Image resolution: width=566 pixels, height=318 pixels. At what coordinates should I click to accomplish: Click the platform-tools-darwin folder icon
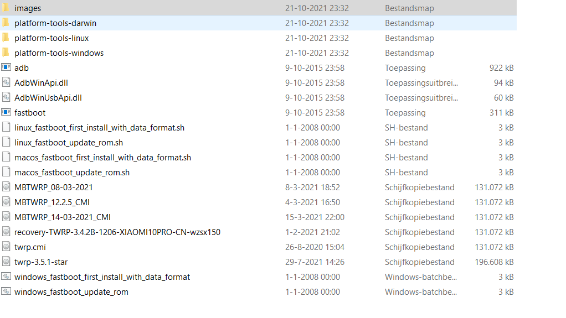click(x=6, y=23)
